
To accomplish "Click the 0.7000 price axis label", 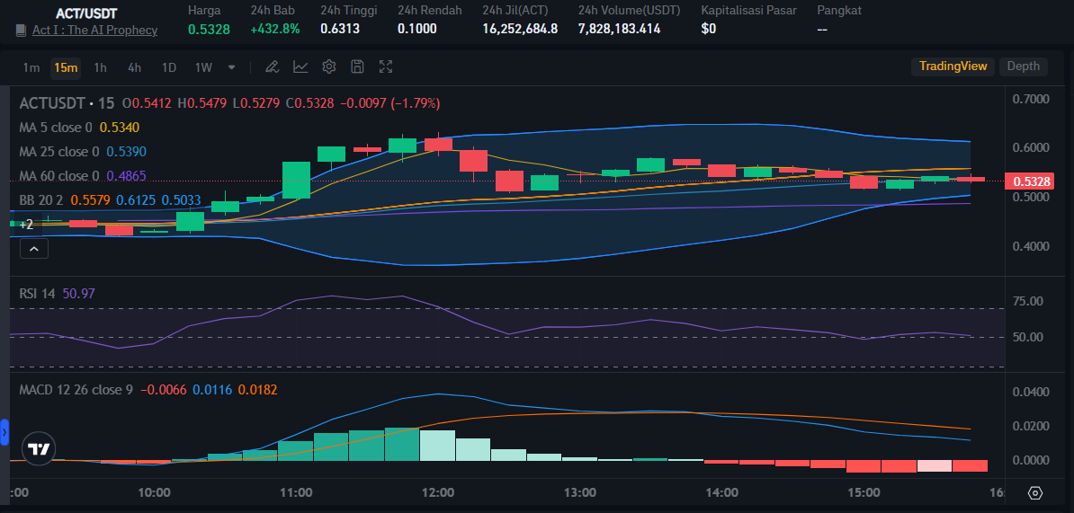I will (1030, 99).
